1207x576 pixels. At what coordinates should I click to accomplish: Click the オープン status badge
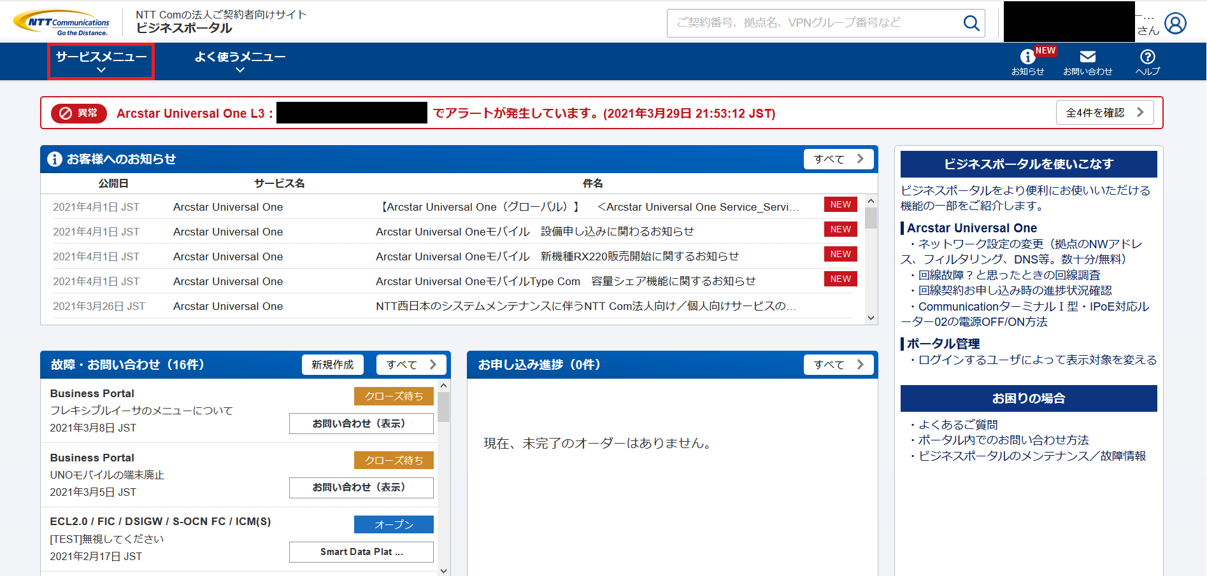[x=394, y=524]
